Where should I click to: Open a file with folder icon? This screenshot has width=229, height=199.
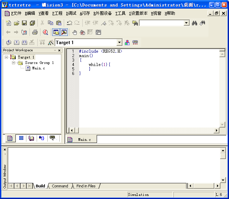16,23
